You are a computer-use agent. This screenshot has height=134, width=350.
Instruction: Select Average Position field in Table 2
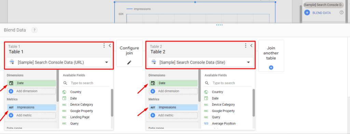(224, 123)
